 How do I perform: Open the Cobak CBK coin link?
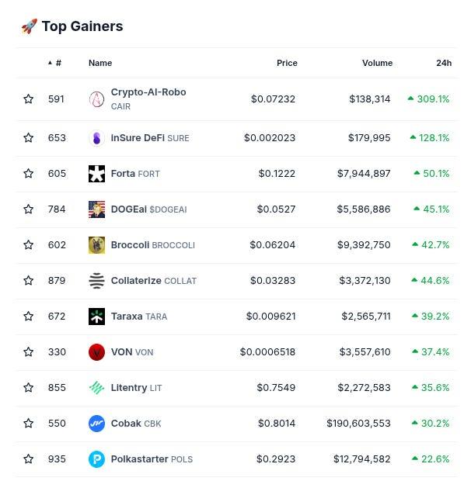[136, 424]
